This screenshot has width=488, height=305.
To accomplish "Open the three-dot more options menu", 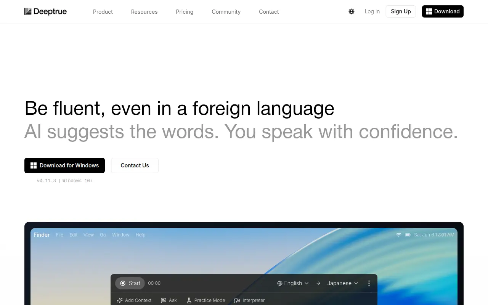I will click(x=369, y=283).
